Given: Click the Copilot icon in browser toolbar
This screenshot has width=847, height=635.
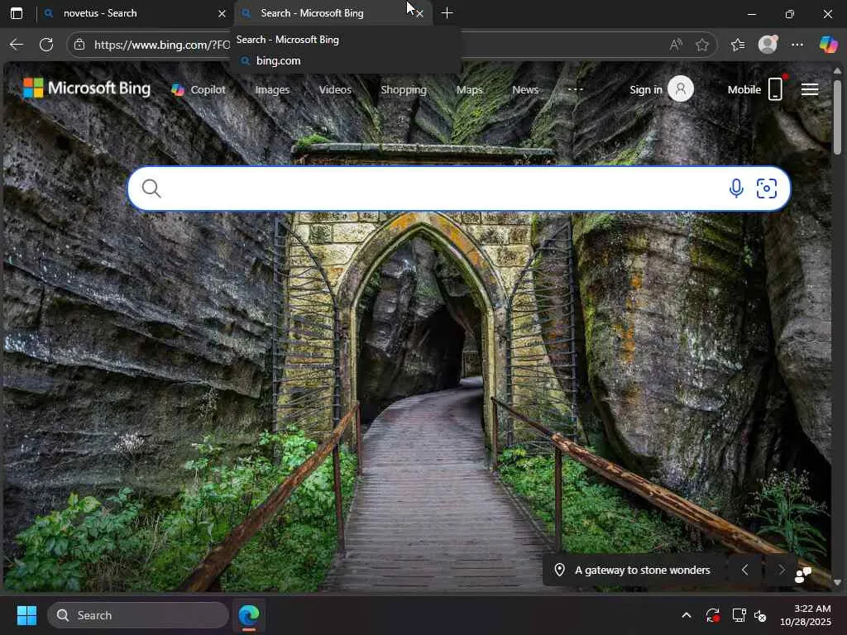Looking at the screenshot, I should point(828,45).
